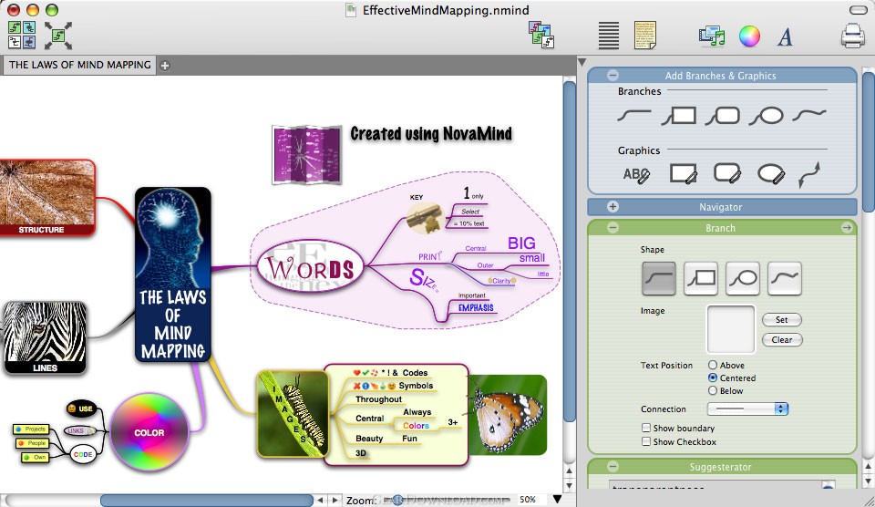This screenshot has height=507, width=875.
Task: Select the butterfly image on the map
Action: click(x=508, y=414)
